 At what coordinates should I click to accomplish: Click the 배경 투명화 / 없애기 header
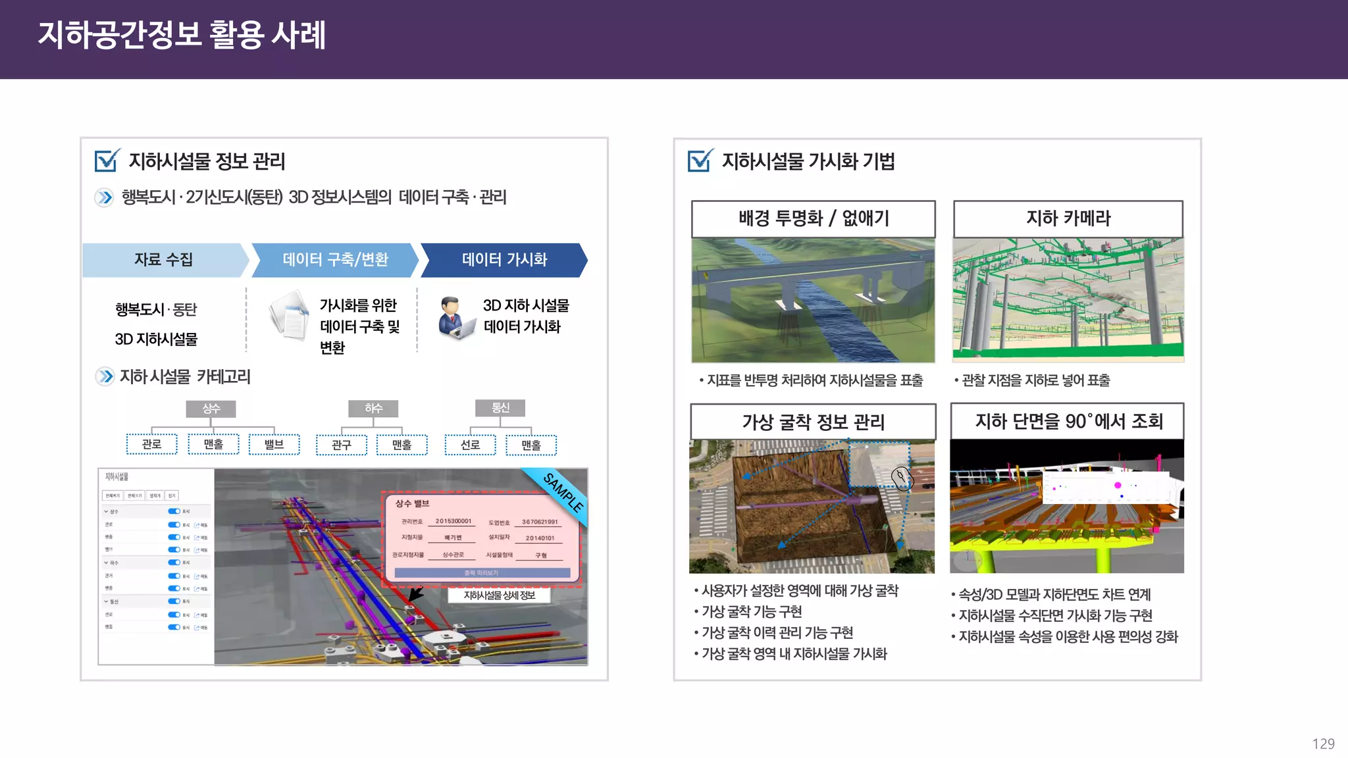814,218
